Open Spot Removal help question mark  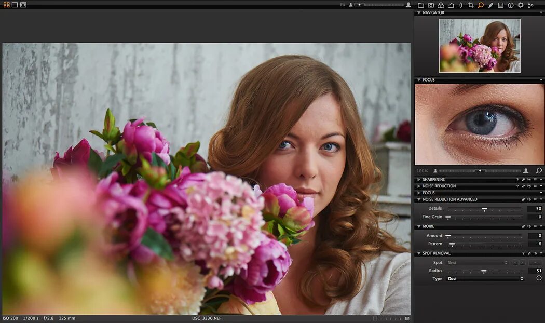(523, 253)
